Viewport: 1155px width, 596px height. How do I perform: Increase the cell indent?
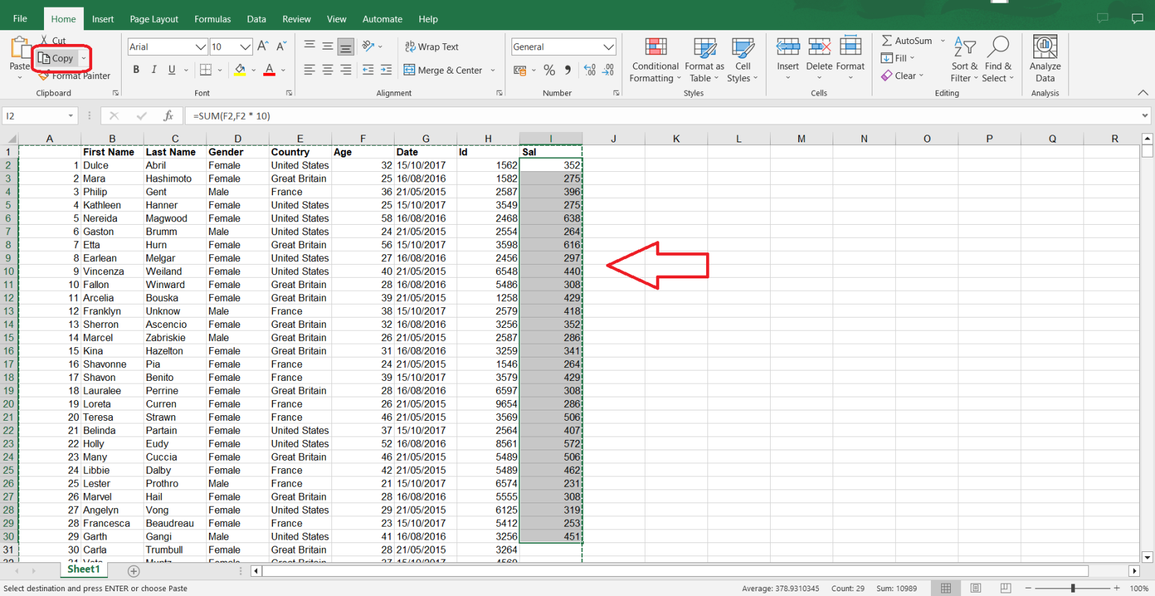pos(386,69)
